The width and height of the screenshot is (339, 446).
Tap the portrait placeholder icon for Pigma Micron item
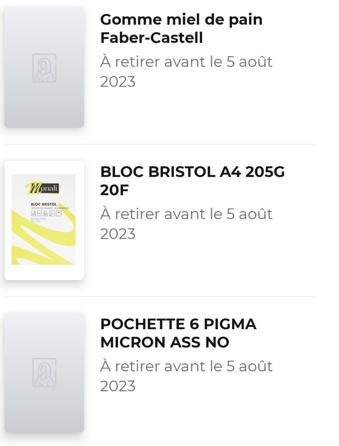tap(44, 372)
